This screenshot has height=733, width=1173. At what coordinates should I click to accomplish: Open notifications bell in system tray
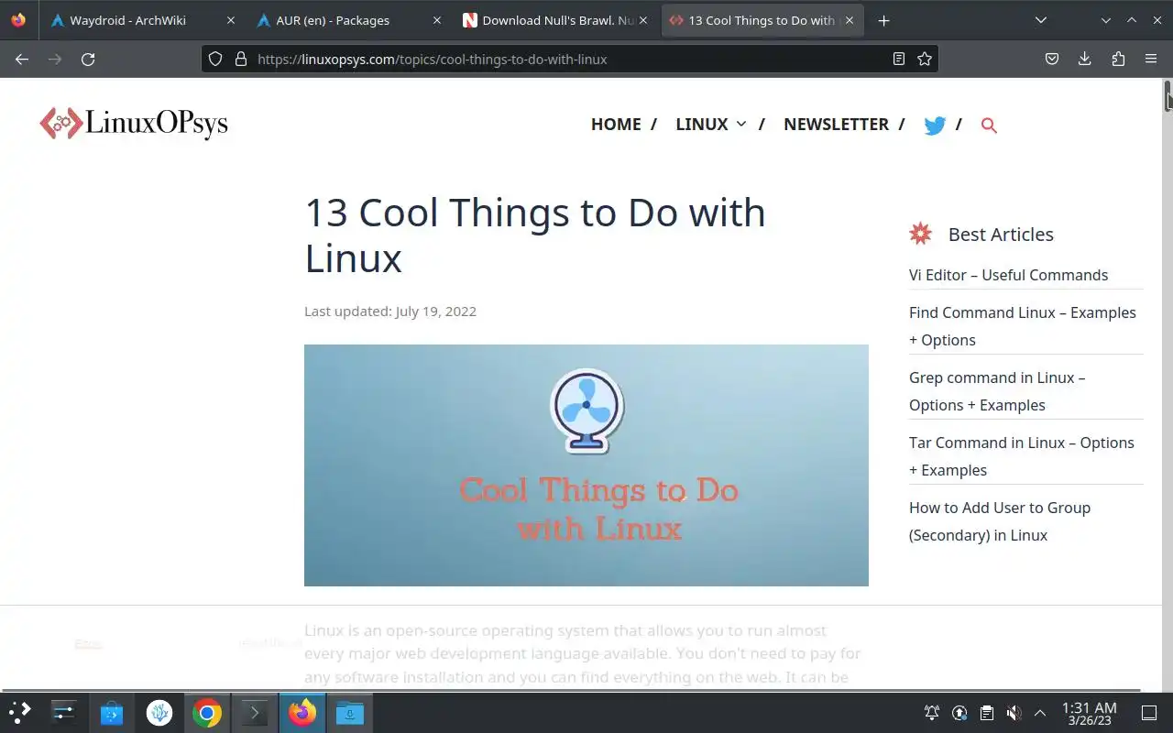932,713
